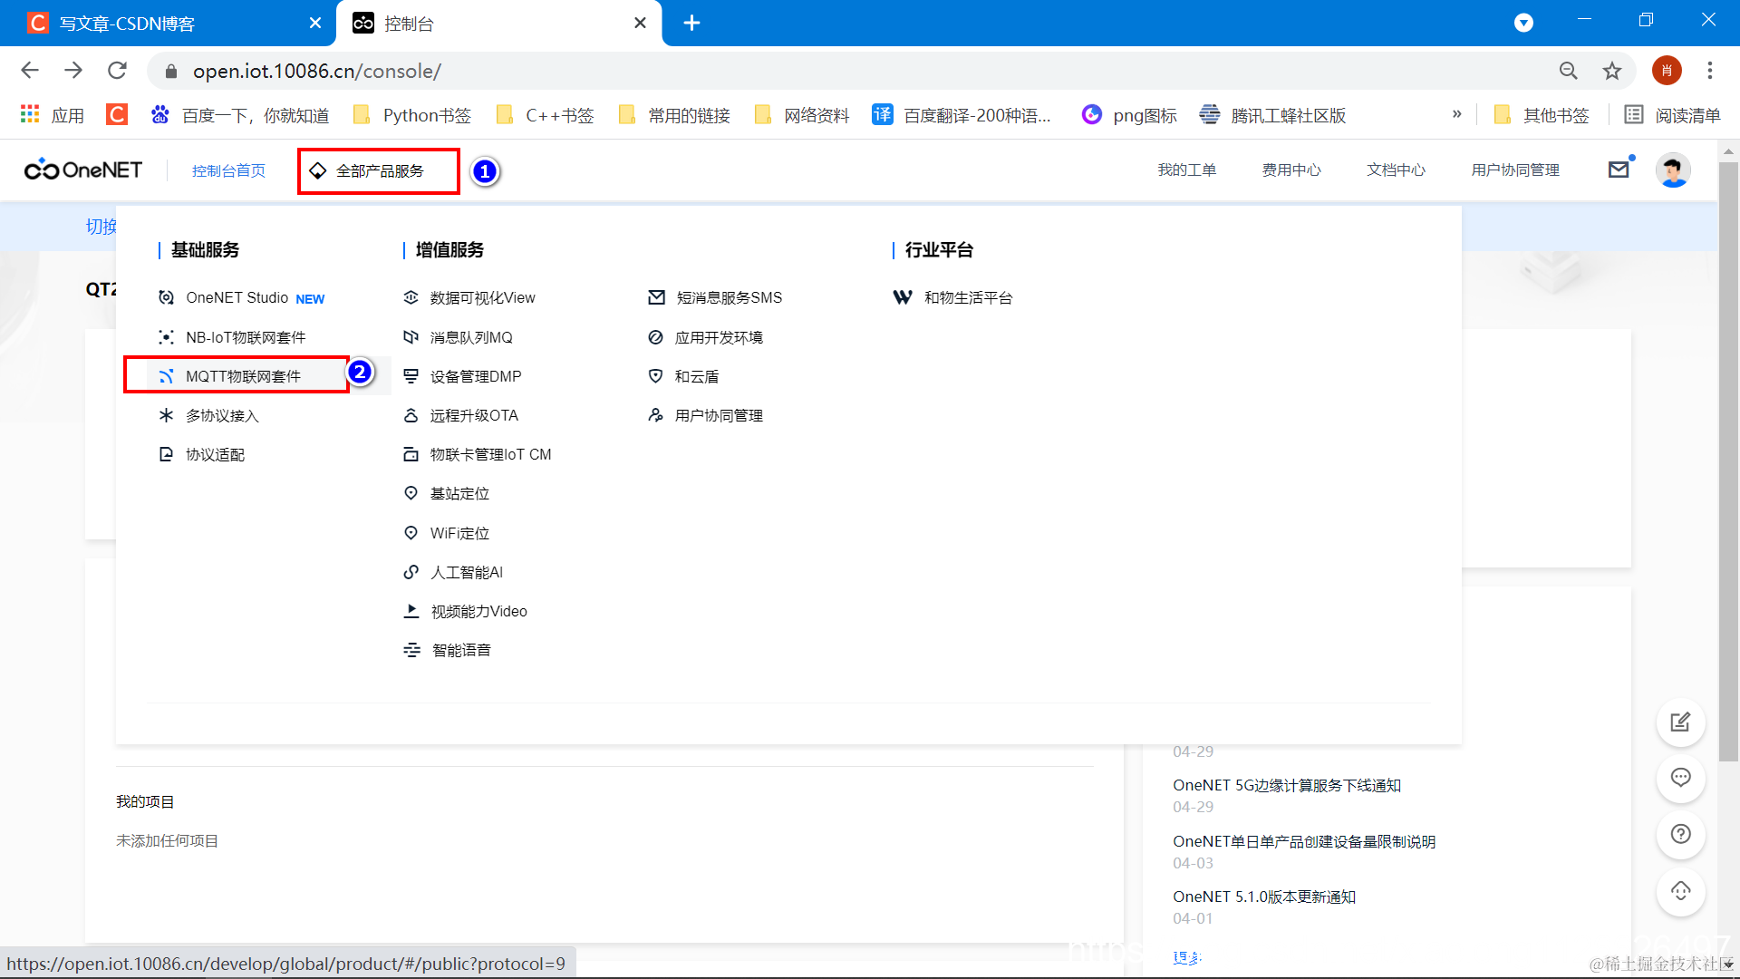Switch to the 写文章-CSDN博客 tab
The width and height of the screenshot is (1740, 979).
(x=127, y=24)
